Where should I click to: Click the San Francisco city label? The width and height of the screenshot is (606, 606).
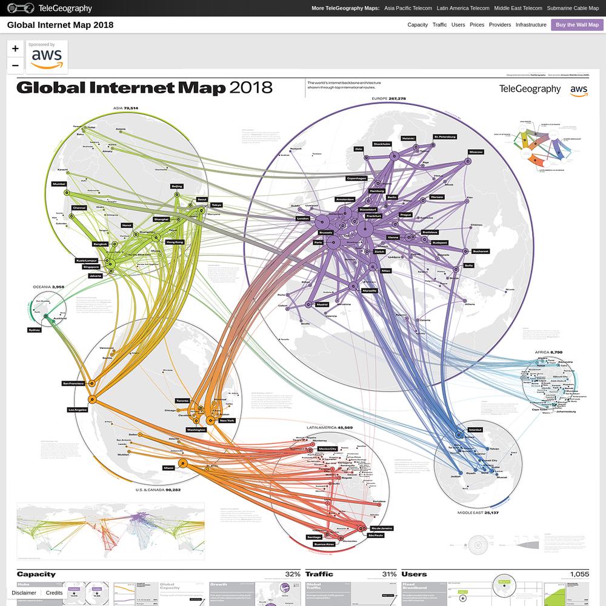[73, 384]
